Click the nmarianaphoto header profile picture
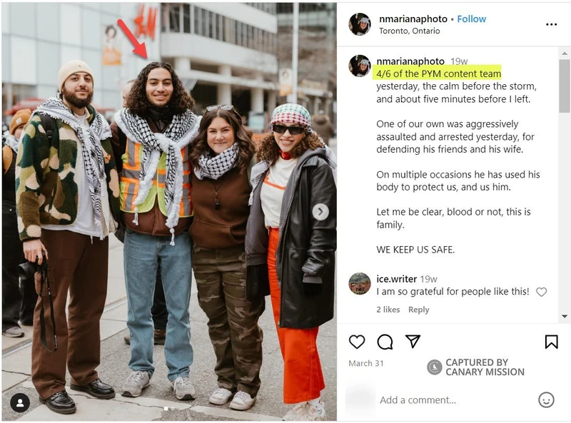Viewport: 571px width, 423px height. [x=360, y=24]
